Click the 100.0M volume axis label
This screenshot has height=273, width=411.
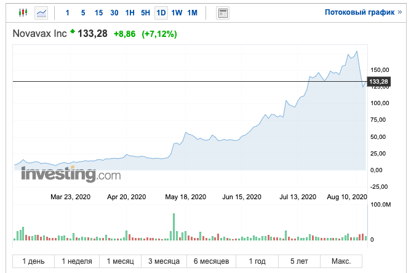click(381, 204)
